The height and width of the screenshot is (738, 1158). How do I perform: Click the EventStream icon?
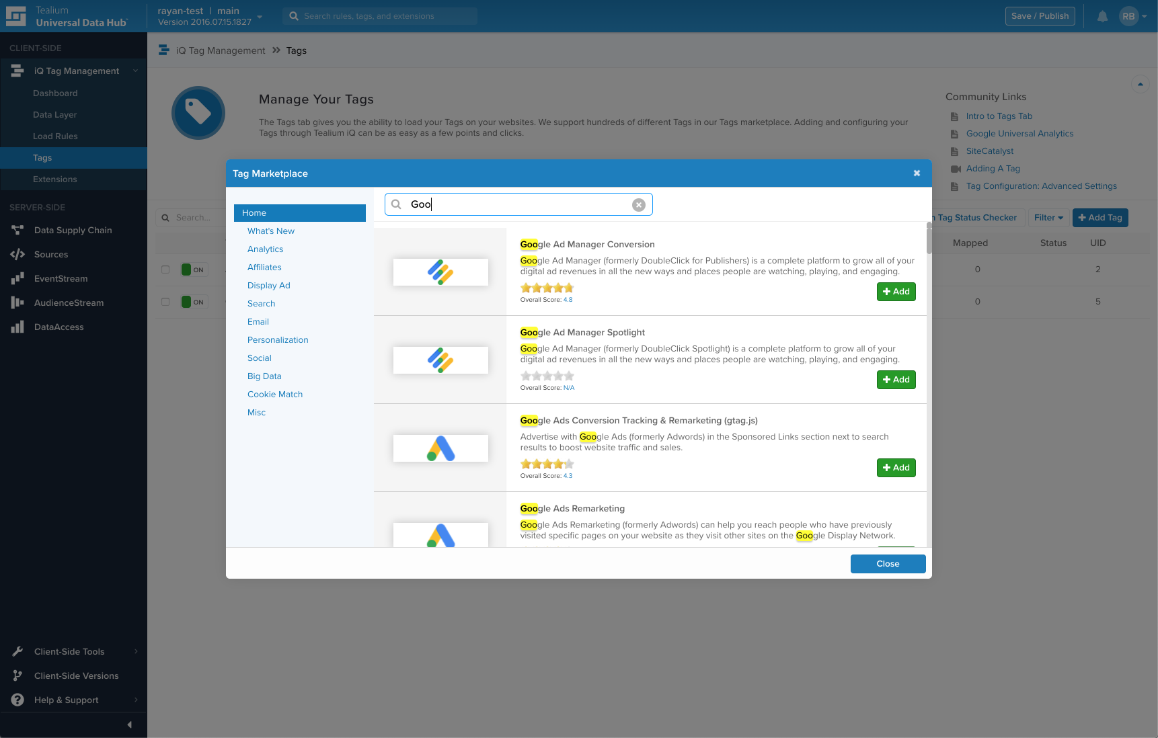(x=17, y=278)
